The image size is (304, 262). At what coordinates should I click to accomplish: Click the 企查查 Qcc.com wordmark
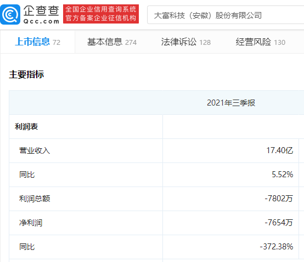point(41,15)
